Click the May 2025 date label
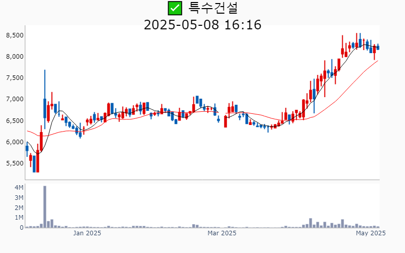The image size is (405, 253). (x=371, y=233)
